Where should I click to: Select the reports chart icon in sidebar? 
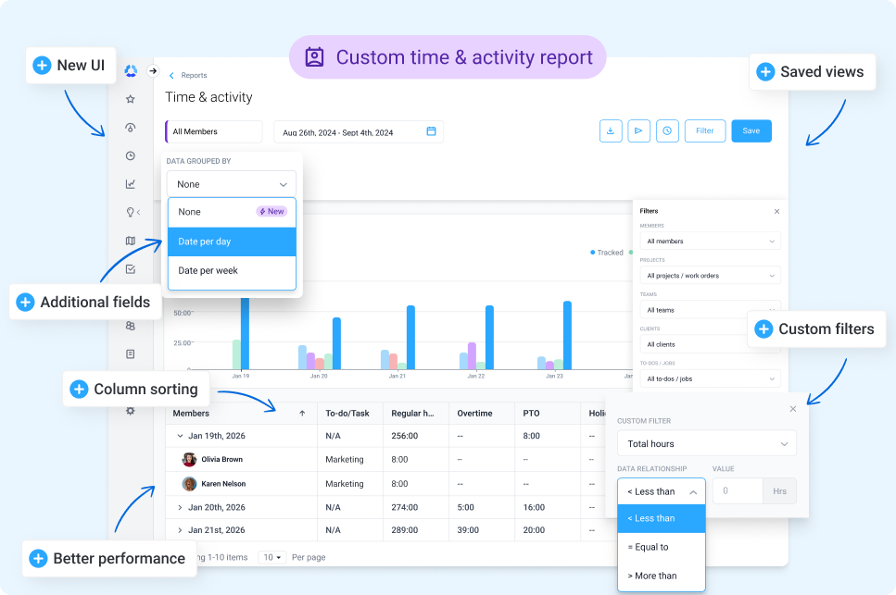[x=131, y=183]
